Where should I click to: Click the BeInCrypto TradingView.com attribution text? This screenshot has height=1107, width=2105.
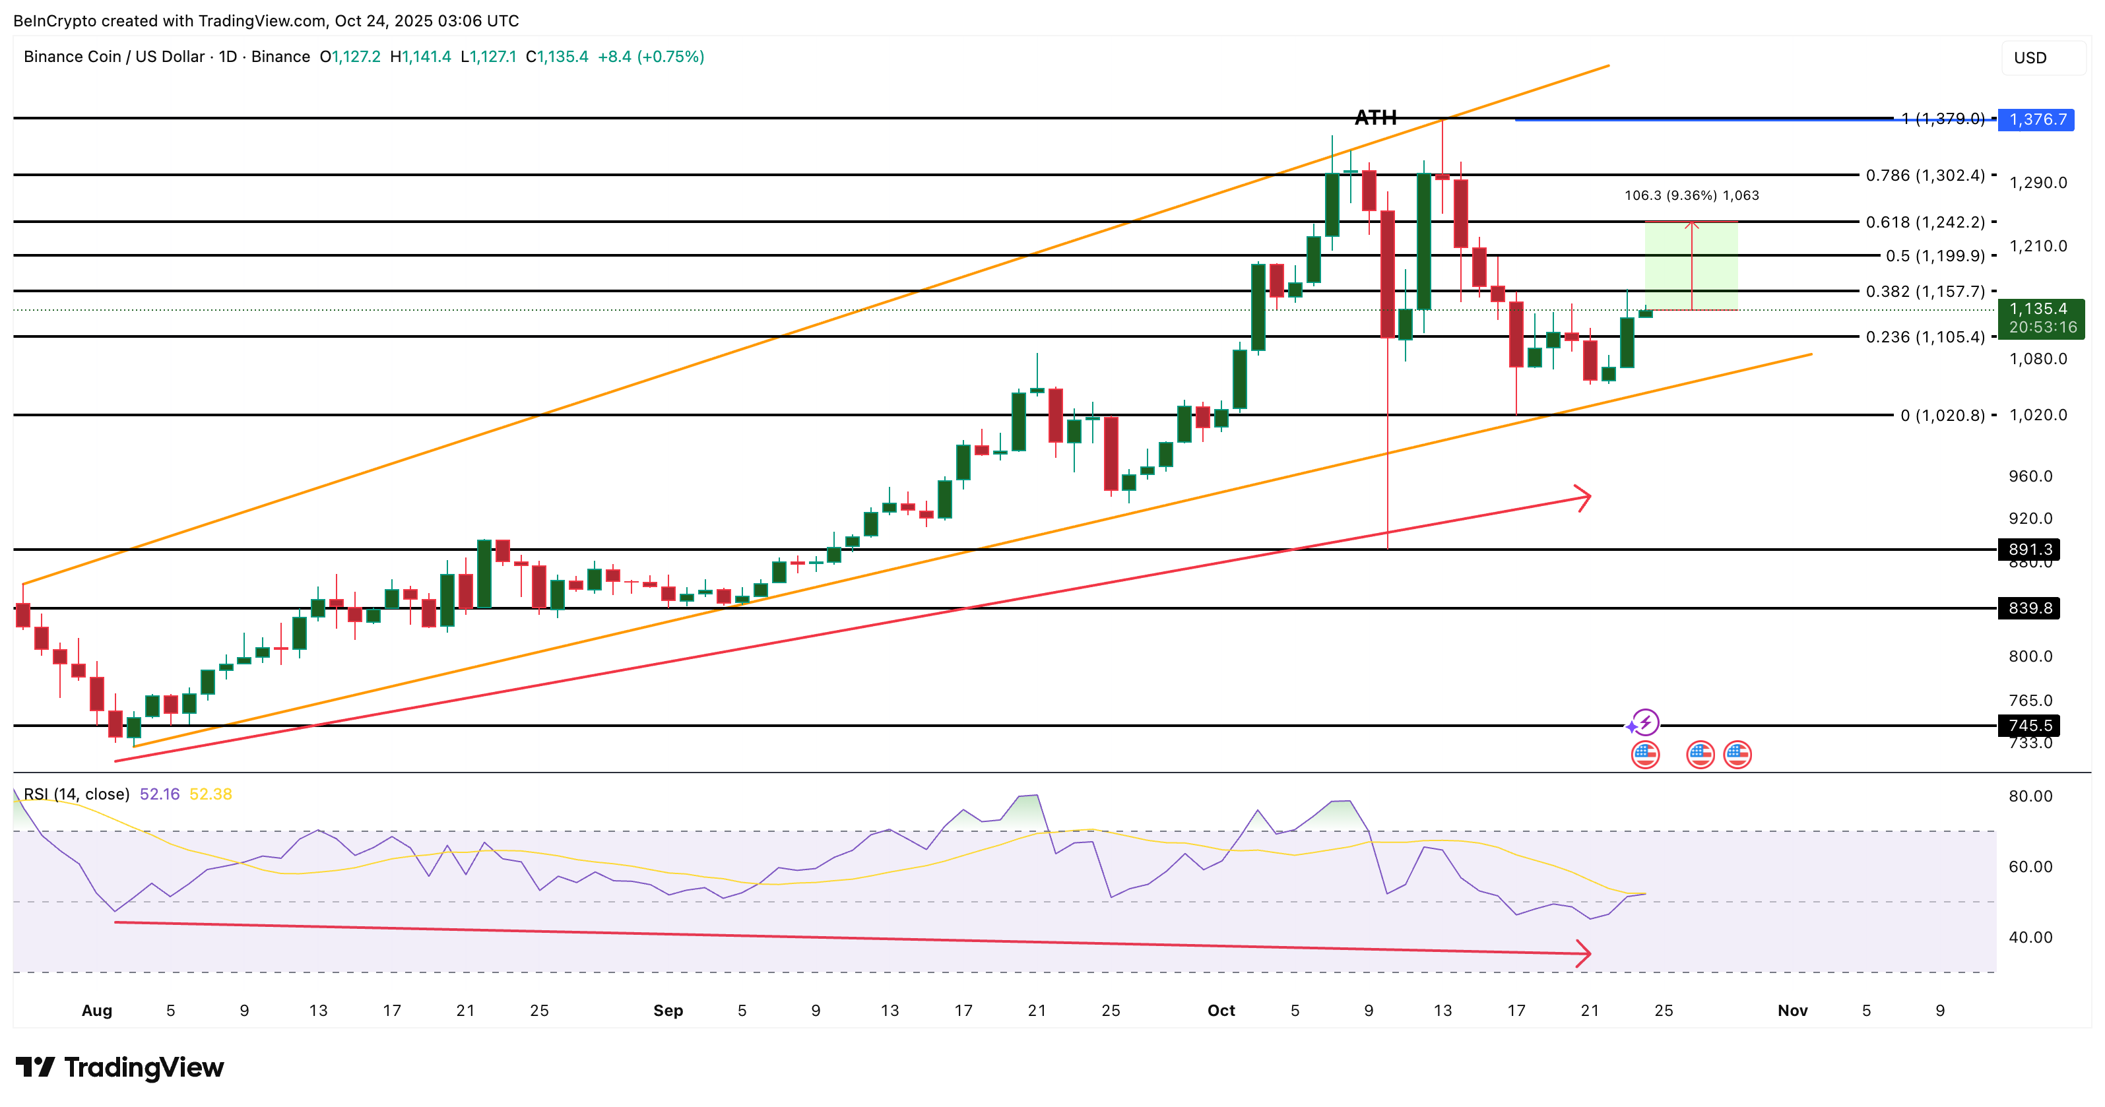pyautogui.click(x=265, y=21)
